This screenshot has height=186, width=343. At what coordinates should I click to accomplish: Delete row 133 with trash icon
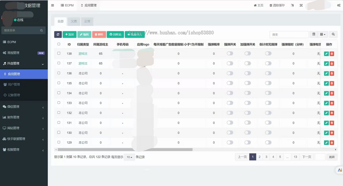click(x=332, y=103)
